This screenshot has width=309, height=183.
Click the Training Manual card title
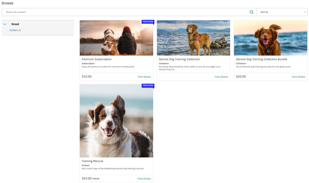point(92,161)
